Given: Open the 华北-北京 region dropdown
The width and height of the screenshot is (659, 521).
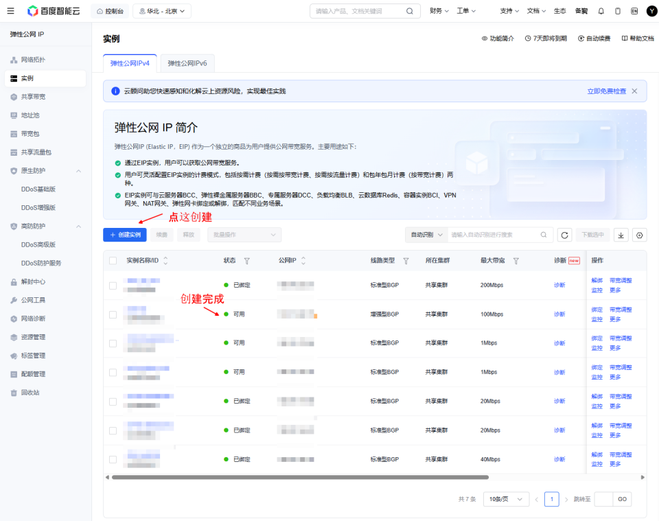Looking at the screenshot, I should (x=162, y=11).
